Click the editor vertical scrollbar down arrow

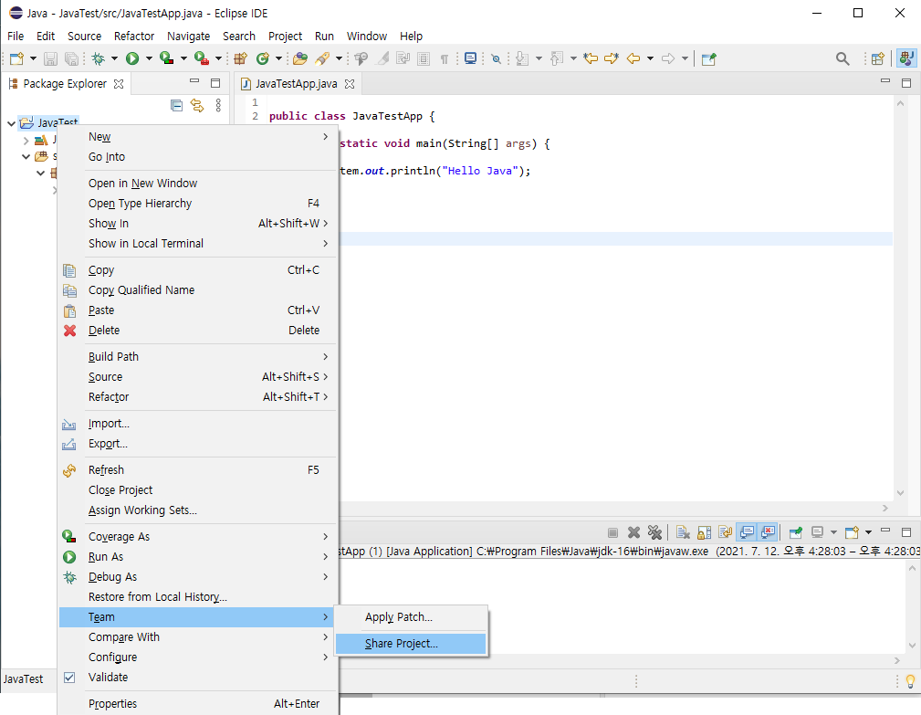900,493
